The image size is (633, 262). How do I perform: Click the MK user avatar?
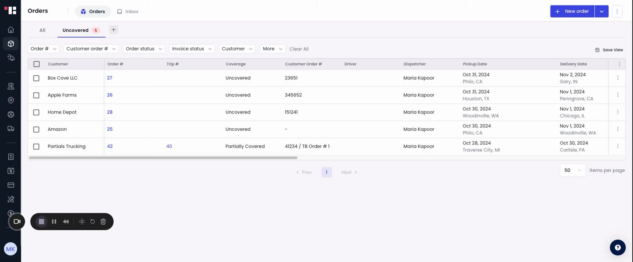[x=11, y=249]
